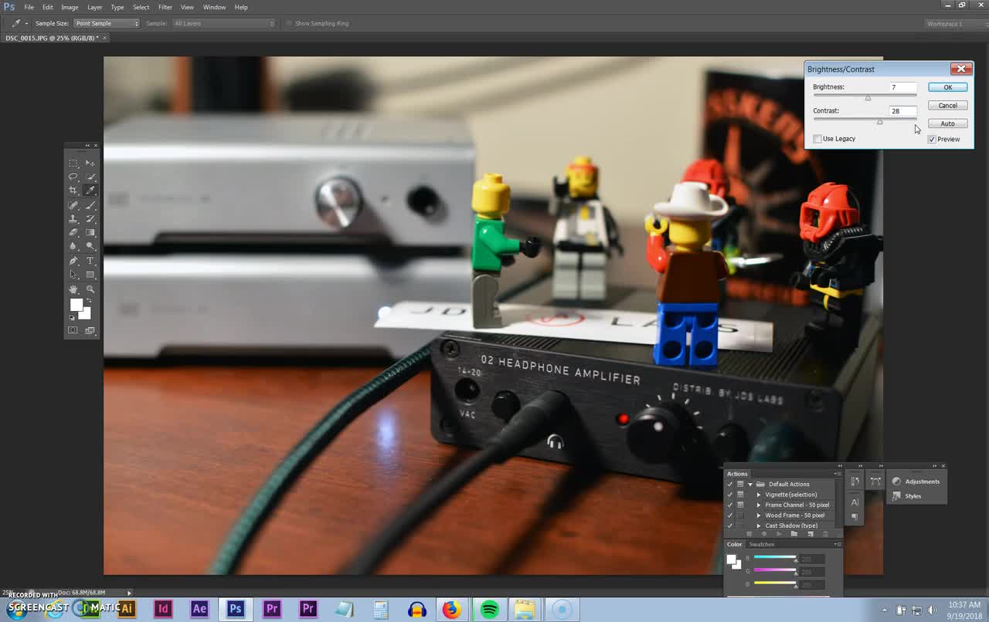Toggle dialog control for Default Actions set
Image resolution: width=989 pixels, height=622 pixels.
tap(740, 484)
